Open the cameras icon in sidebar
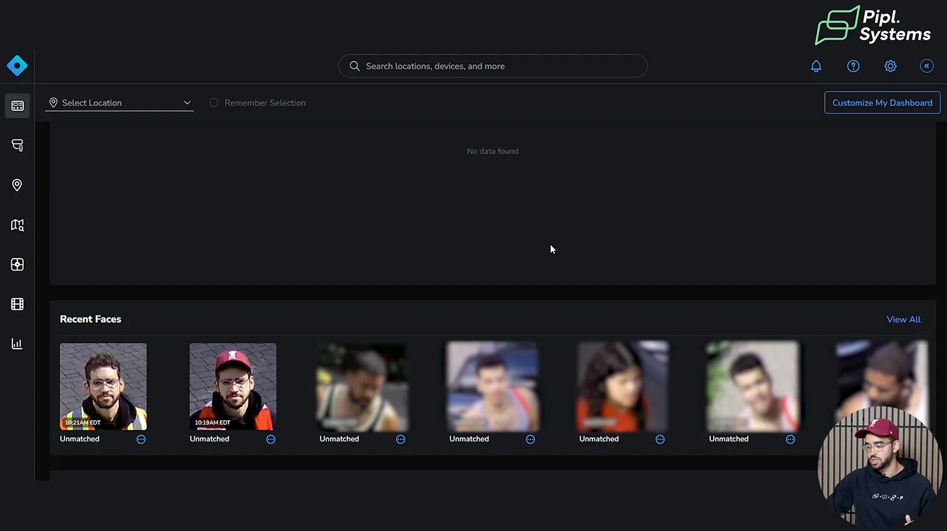The width and height of the screenshot is (947, 531). (17, 145)
